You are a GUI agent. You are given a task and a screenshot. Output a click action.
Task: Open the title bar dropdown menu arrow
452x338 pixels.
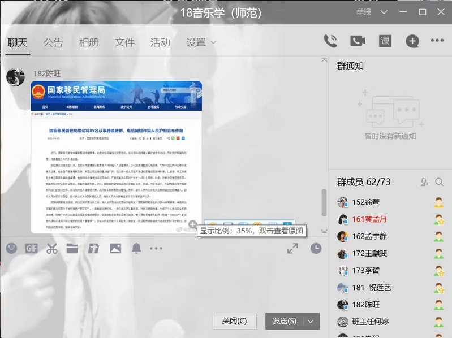click(384, 12)
